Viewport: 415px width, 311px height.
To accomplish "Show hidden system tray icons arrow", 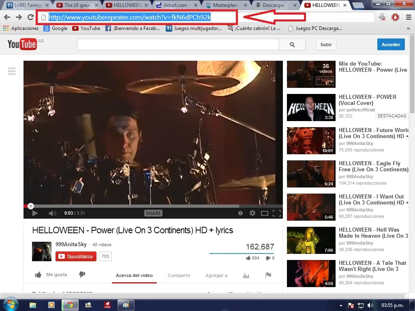I will [x=341, y=305].
